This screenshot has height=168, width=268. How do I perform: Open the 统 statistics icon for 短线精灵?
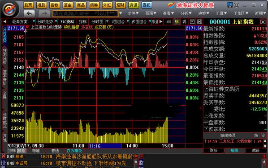256,135
